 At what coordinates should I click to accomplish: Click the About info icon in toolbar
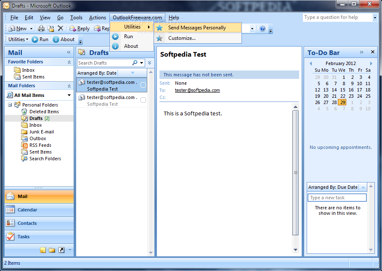click(56, 39)
